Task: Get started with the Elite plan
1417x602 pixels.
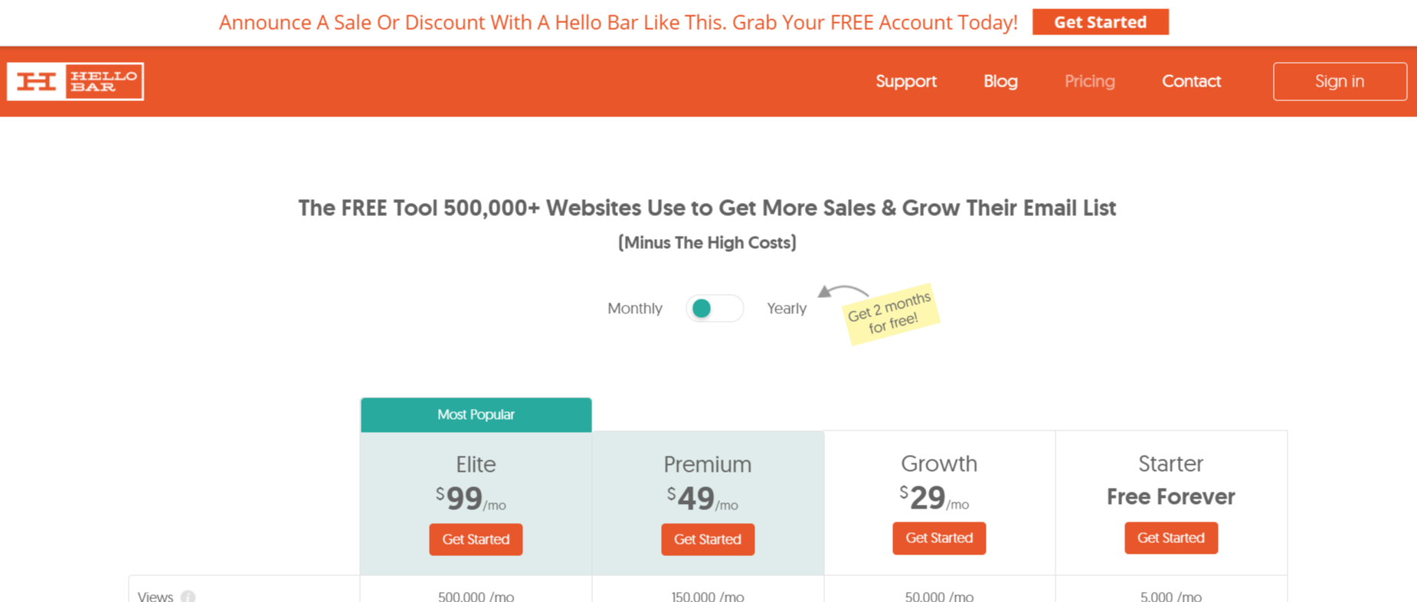Action: pyautogui.click(x=476, y=539)
